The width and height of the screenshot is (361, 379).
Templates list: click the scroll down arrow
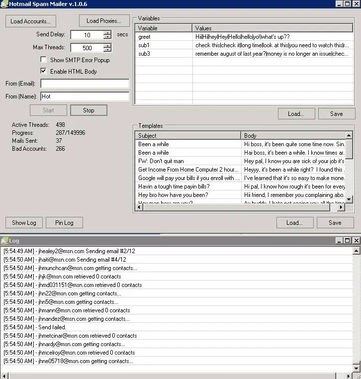coord(349,199)
